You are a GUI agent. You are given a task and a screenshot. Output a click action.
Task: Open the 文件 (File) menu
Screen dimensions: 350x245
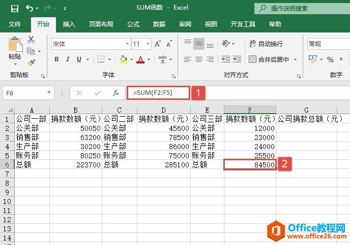pyautogui.click(x=15, y=24)
